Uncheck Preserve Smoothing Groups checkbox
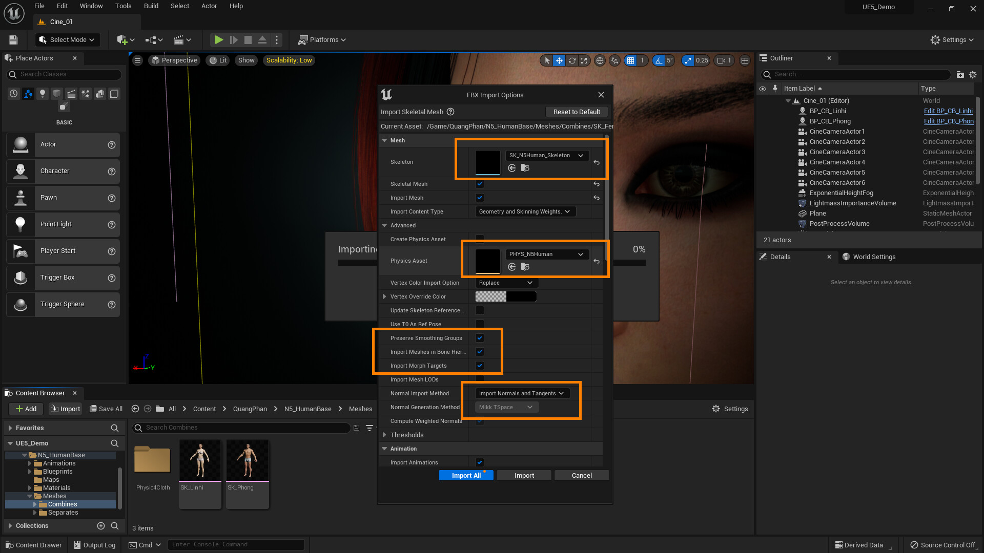This screenshot has height=553, width=984. click(x=480, y=338)
